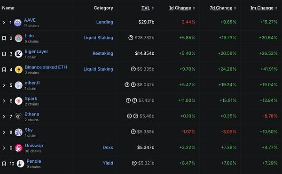Click the Uniswap pink unicorn icon

point(18,148)
